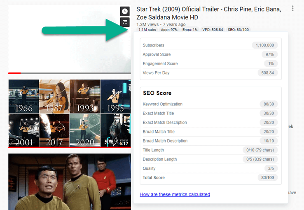Select Exact Match Title value 30/30
Viewport: 304px width, 210px height.
click(x=269, y=113)
